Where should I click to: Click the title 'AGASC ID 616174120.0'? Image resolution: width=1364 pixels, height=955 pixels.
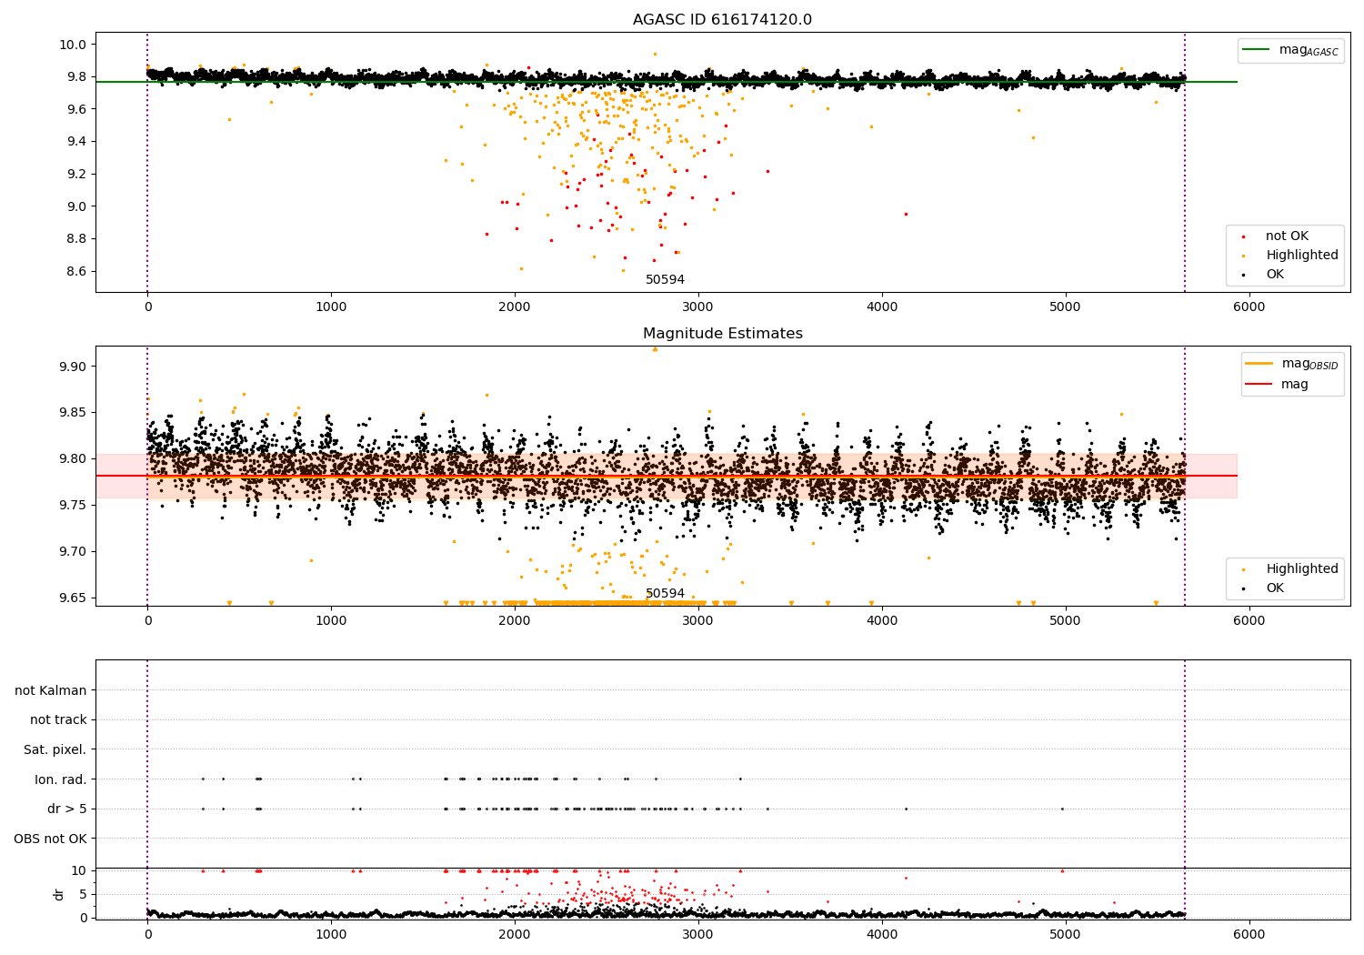pyautogui.click(x=722, y=20)
